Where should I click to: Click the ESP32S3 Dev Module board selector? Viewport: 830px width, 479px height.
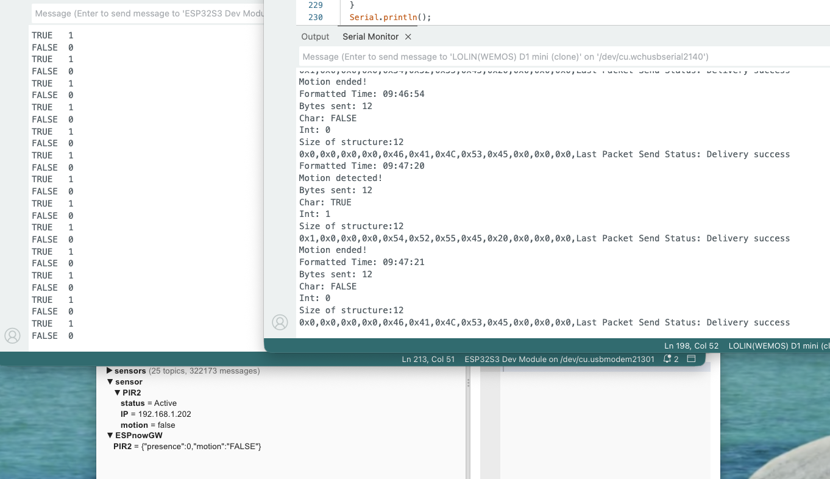point(559,359)
